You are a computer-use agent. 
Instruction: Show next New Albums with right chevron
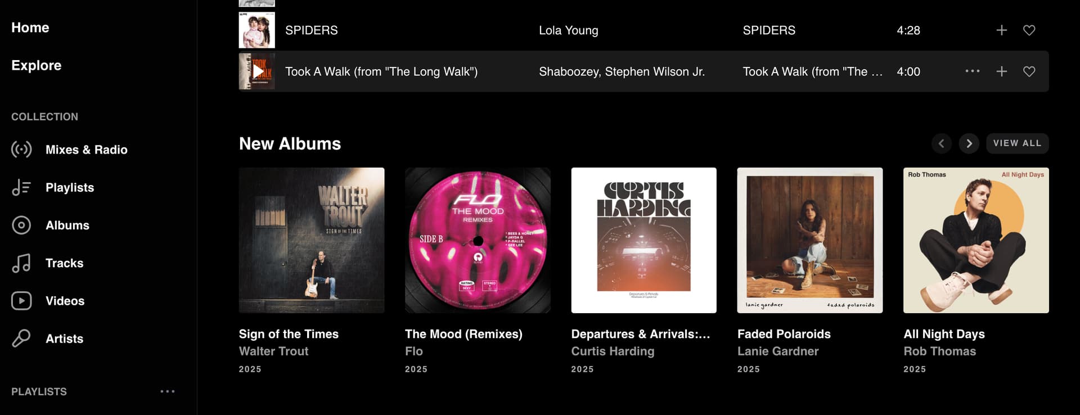click(x=969, y=143)
